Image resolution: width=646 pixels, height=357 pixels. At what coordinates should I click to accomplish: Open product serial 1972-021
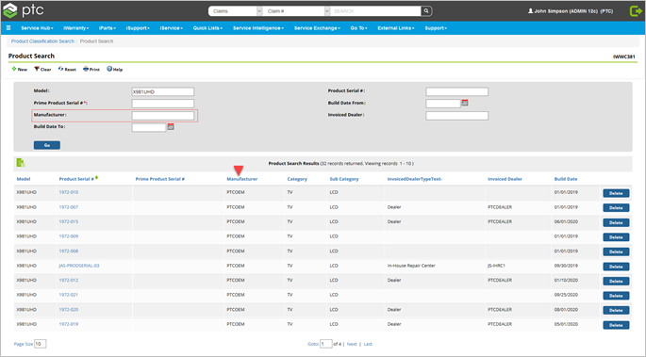[x=69, y=295]
